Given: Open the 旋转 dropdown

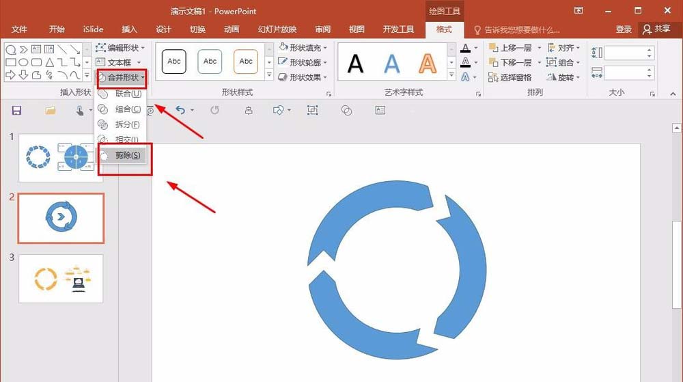Looking at the screenshot, I should coord(563,77).
